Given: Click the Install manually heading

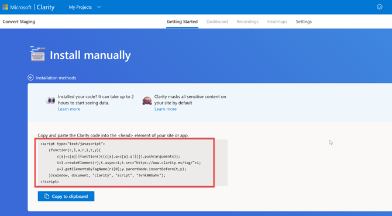Looking at the screenshot, I should 90,55.
